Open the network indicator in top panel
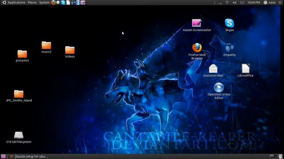The height and width of the screenshot is (159, 284). coord(227,3)
